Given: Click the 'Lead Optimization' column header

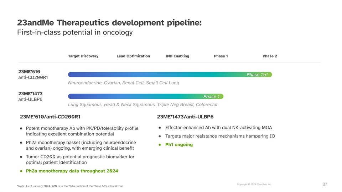Looking at the screenshot, I should pyautogui.click(x=133, y=56).
